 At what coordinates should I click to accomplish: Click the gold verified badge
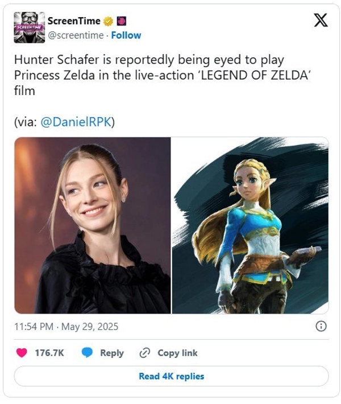(107, 21)
